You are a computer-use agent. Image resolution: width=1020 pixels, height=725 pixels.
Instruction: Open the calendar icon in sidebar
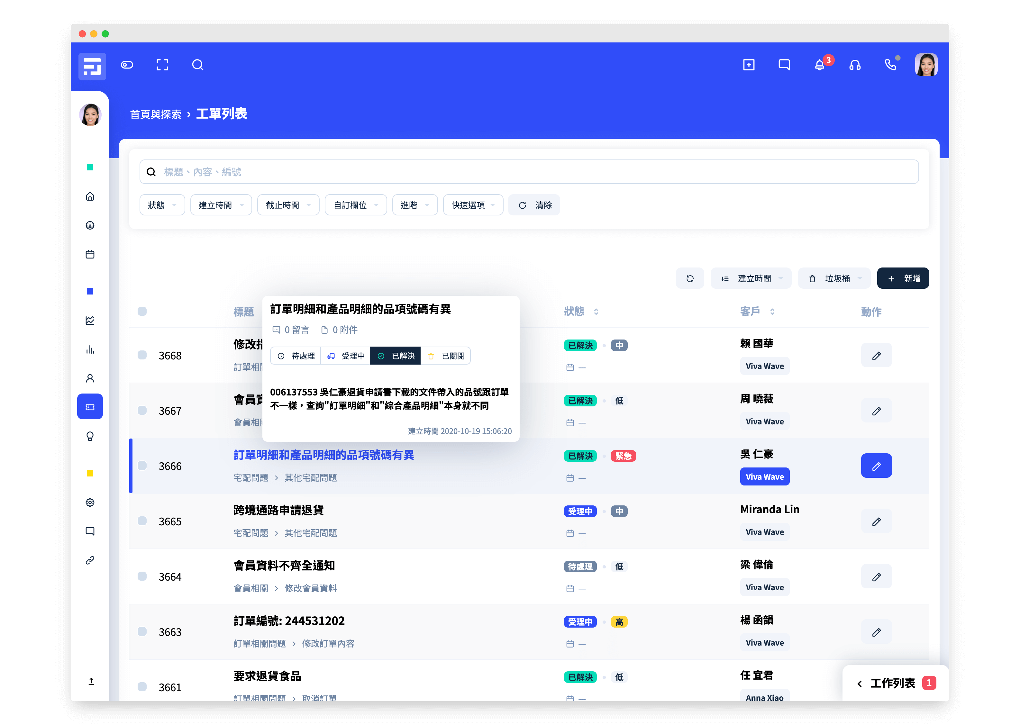(x=90, y=254)
